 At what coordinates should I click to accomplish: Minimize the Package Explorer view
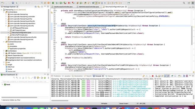pos(45,7)
